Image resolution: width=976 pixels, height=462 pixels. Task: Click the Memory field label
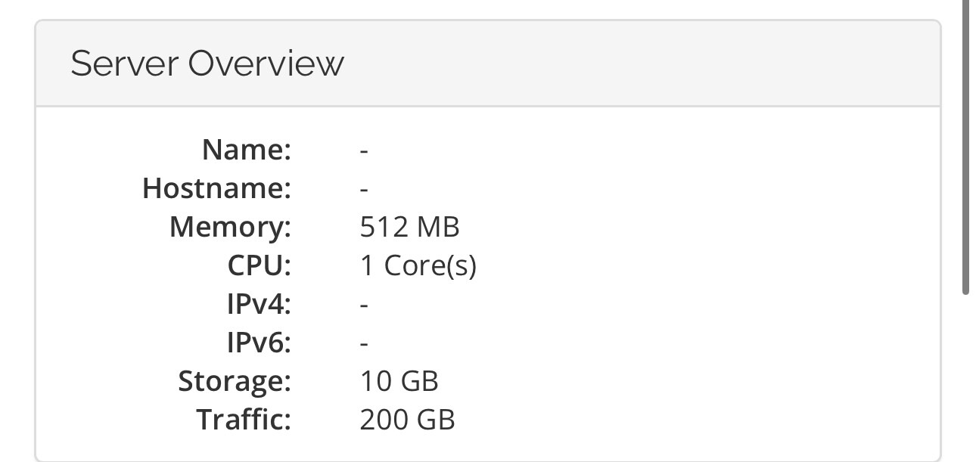(230, 227)
